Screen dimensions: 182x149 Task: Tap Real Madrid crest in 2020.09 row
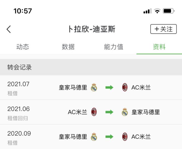point(94,137)
